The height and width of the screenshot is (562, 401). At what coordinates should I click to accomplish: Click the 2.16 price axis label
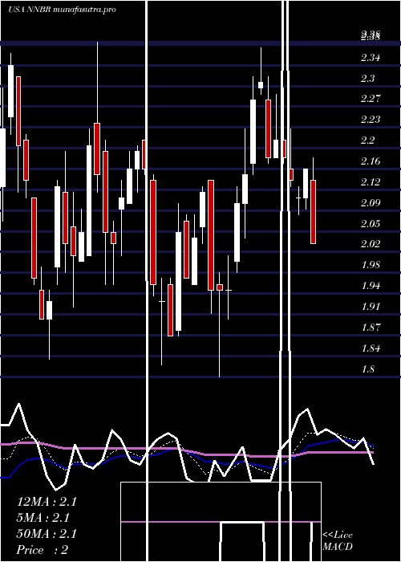371,161
